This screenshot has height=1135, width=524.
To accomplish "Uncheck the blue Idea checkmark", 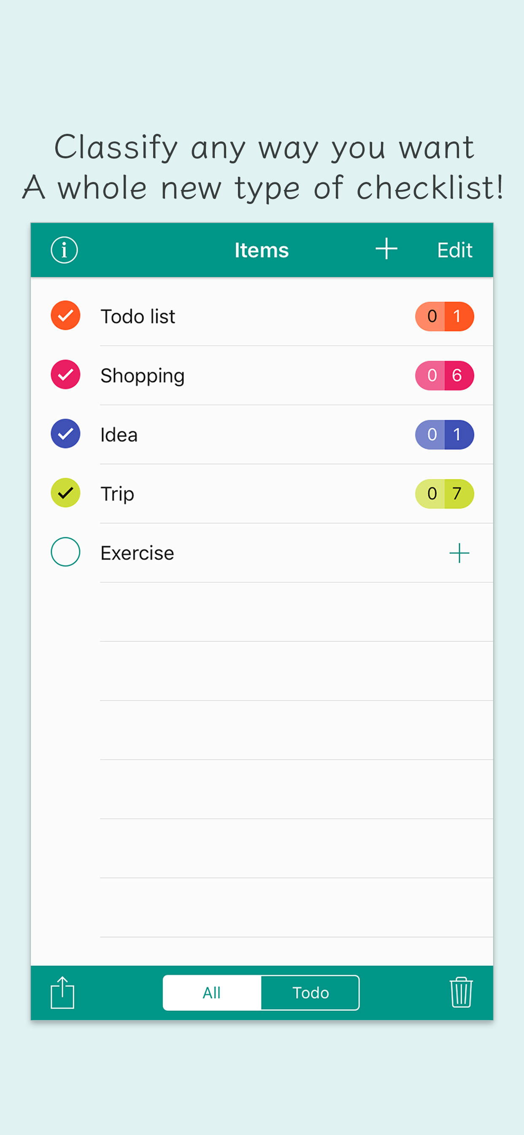I will tap(66, 434).
